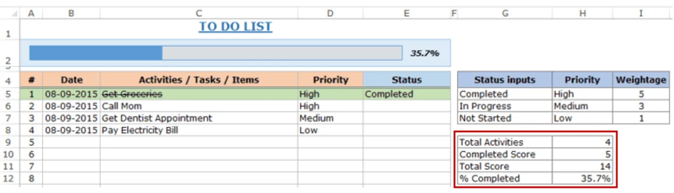Select column A header
This screenshot has width=674, height=193.
(31, 14)
